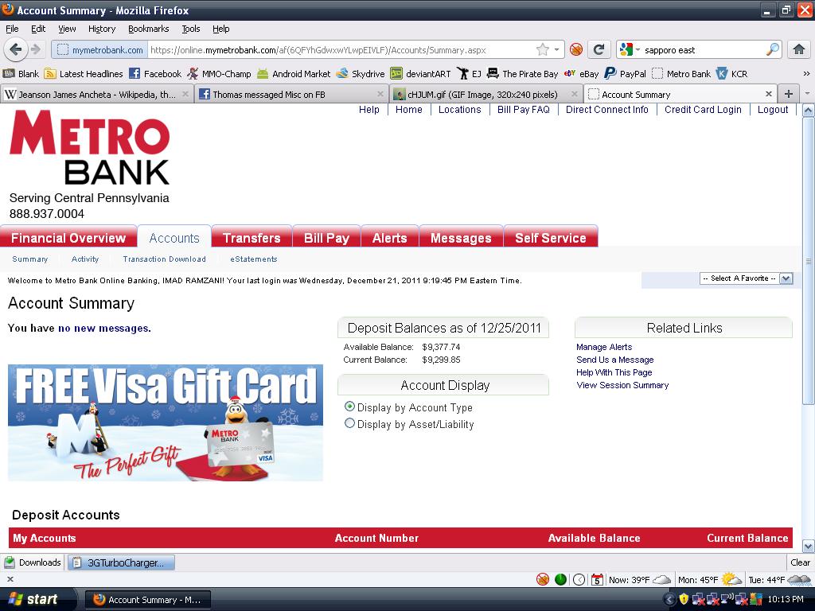Click the clock add-on icon in status bar
The height and width of the screenshot is (611, 815).
tap(579, 579)
